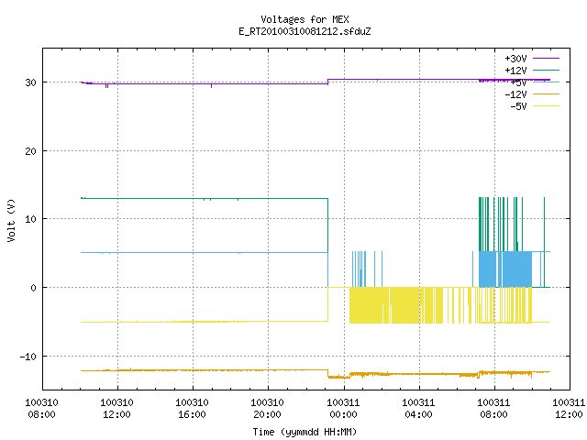The width and height of the screenshot is (587, 440).
Task: Click the y-axis tick label 20
Action: coord(30,151)
